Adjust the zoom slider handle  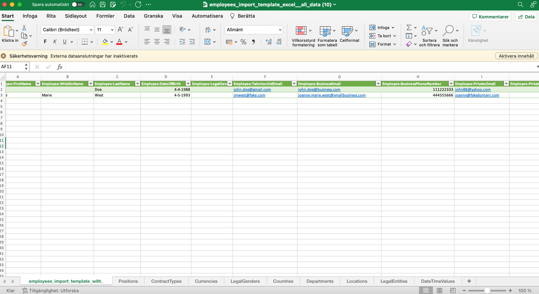tap(487, 291)
